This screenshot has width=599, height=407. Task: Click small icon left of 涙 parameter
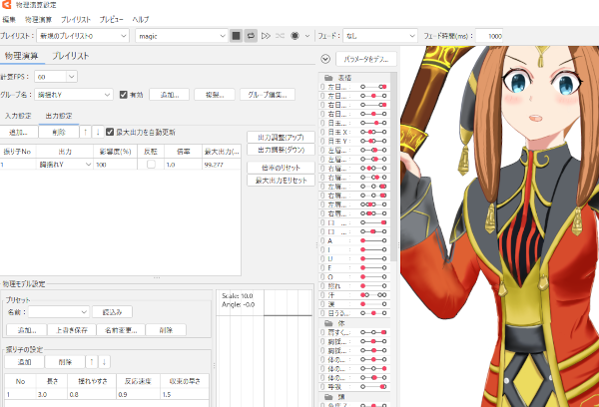coord(322,304)
